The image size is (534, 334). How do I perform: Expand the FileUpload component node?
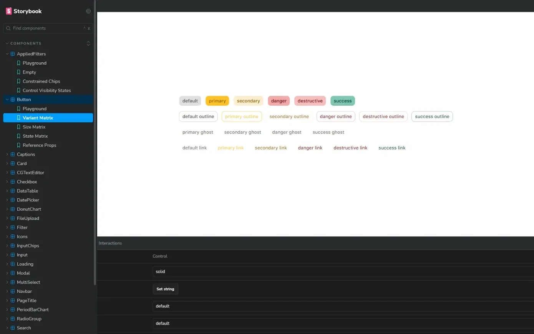pyautogui.click(x=7, y=218)
